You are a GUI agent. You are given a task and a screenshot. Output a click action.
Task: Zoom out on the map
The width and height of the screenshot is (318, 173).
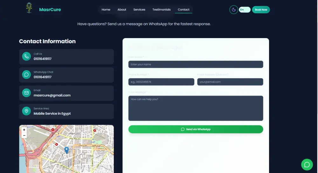pyautogui.click(x=24, y=135)
